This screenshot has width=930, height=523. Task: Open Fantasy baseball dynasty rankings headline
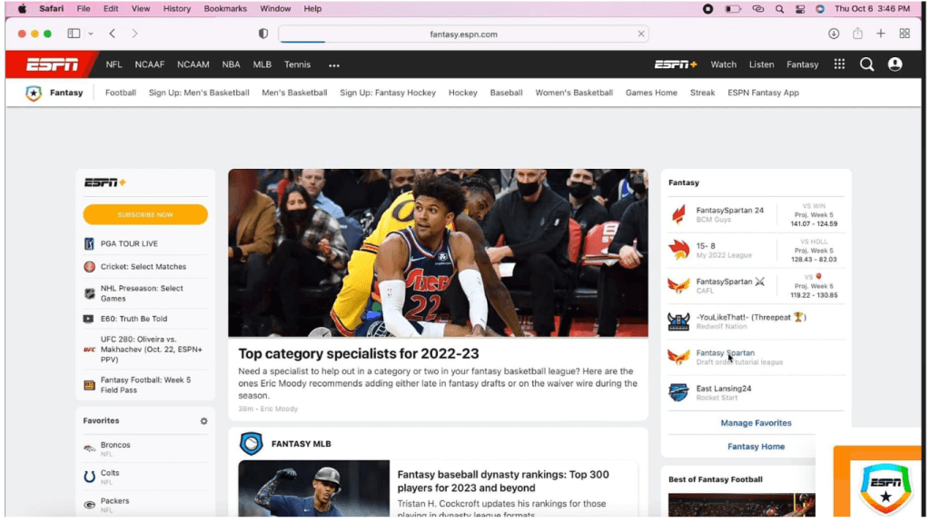[x=503, y=481]
